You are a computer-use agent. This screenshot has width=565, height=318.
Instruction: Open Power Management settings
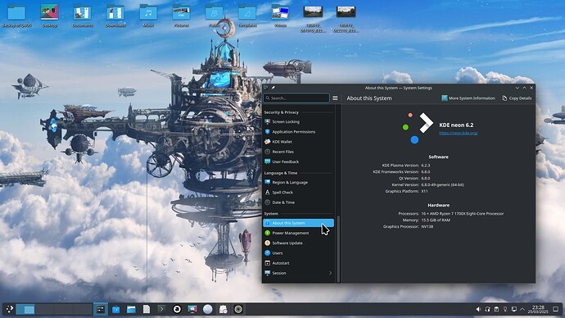point(298,234)
